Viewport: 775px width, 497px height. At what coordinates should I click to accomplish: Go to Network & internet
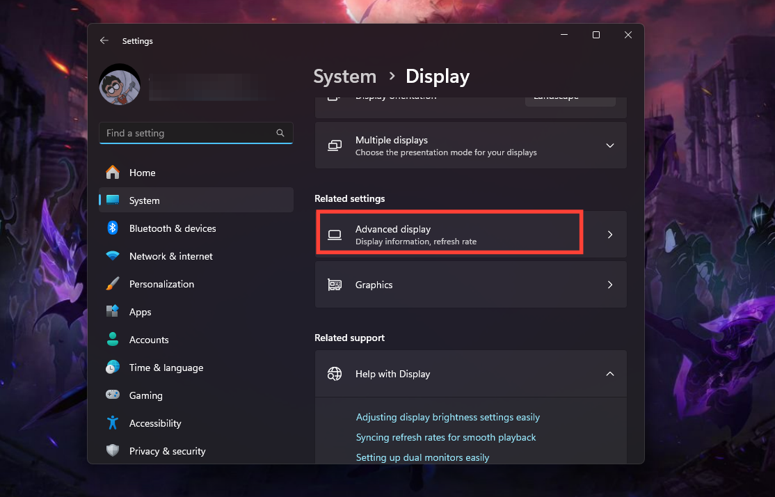pyautogui.click(x=195, y=256)
